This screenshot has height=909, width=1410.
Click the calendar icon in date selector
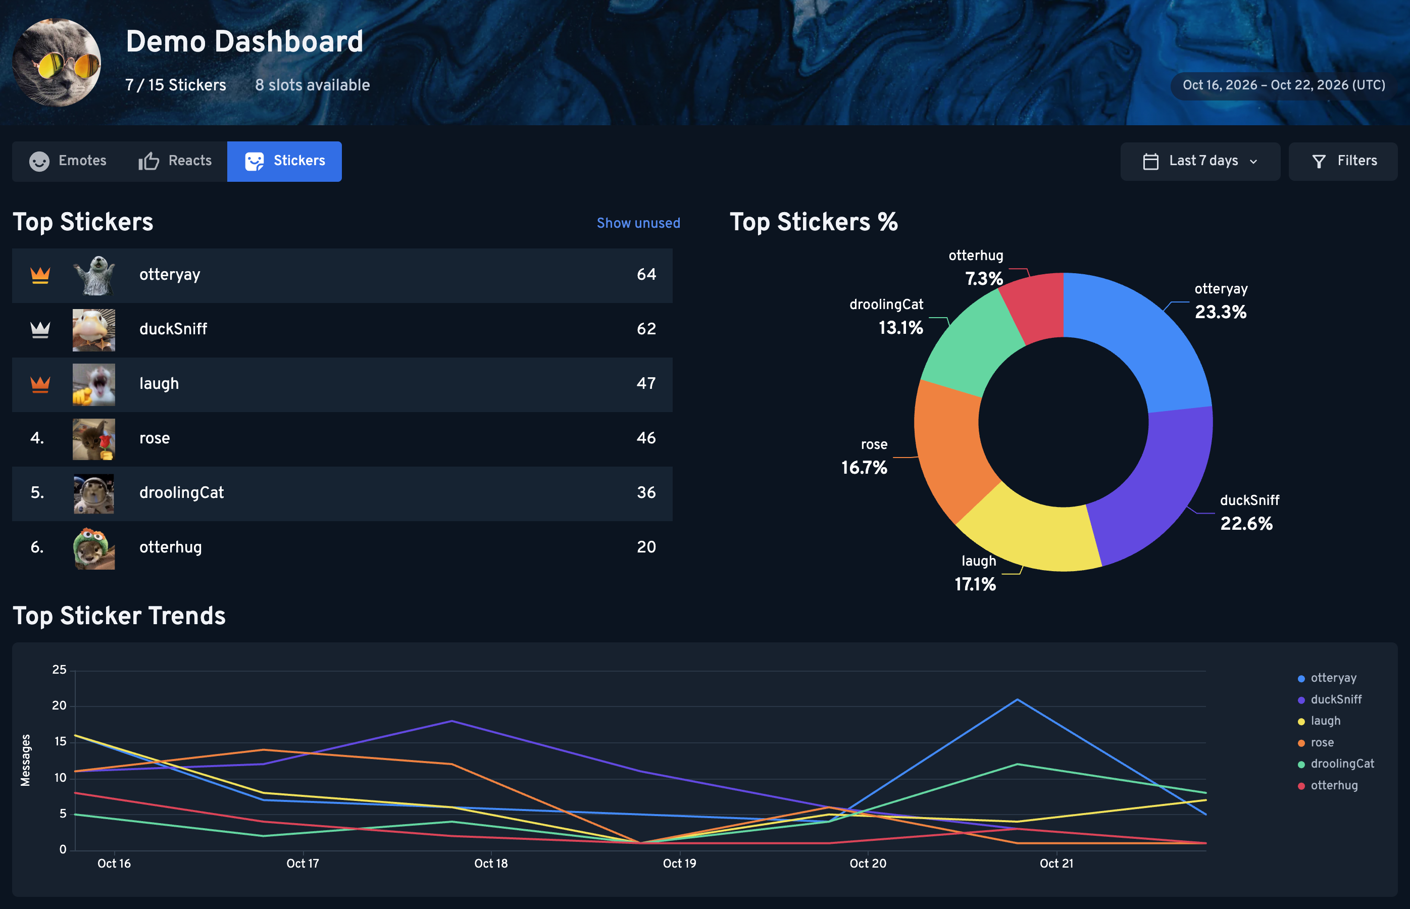(x=1150, y=161)
